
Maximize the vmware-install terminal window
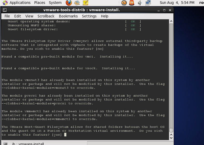coord(164,10)
